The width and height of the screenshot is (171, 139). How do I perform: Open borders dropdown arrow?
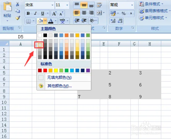tap(34, 21)
